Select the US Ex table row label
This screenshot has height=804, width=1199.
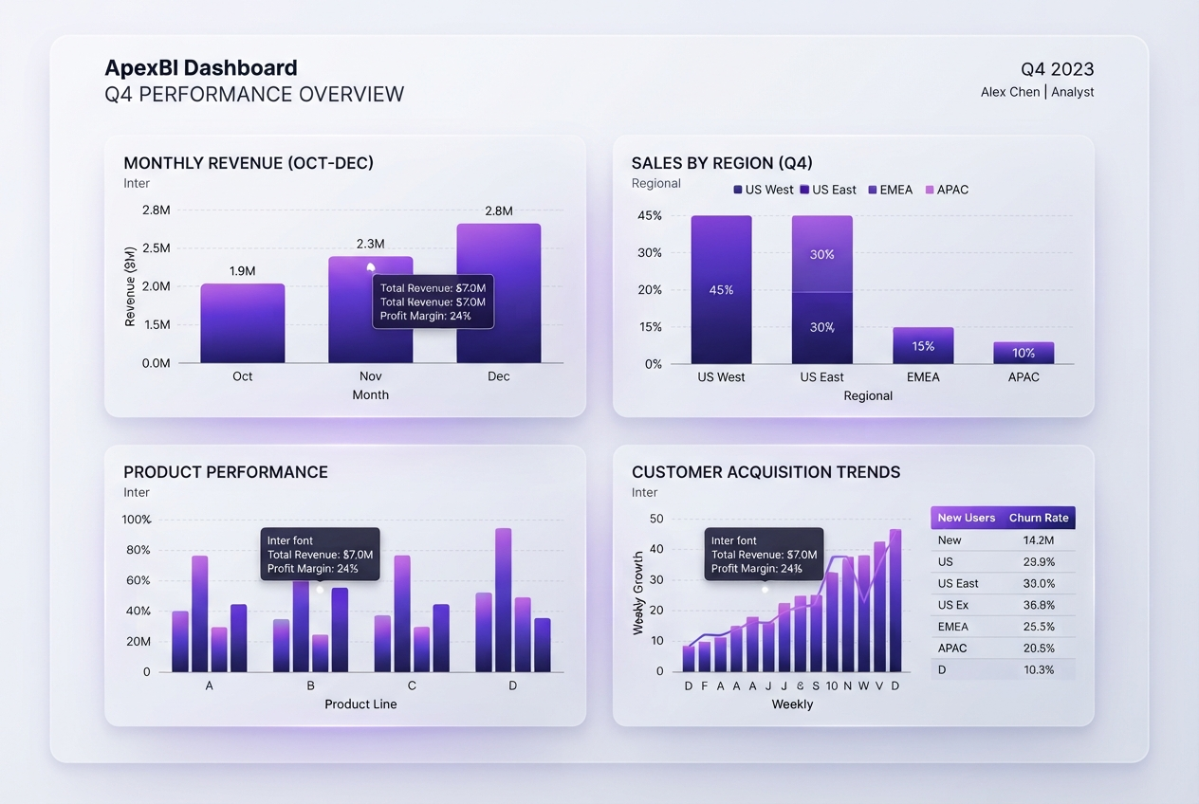click(x=953, y=605)
